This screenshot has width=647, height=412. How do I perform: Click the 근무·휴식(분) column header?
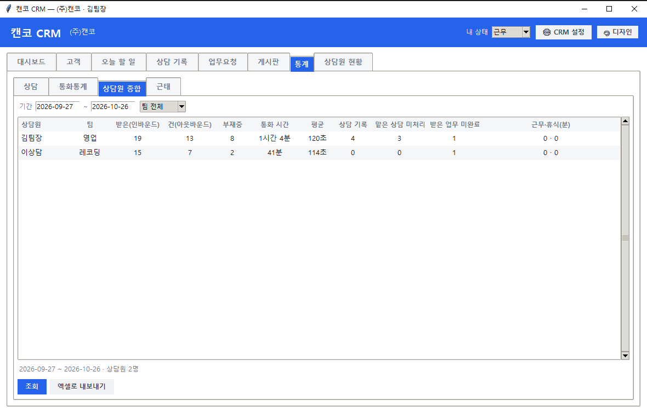550,124
